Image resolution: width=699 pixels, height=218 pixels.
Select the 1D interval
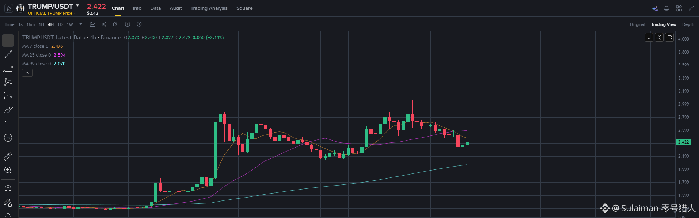[60, 24]
